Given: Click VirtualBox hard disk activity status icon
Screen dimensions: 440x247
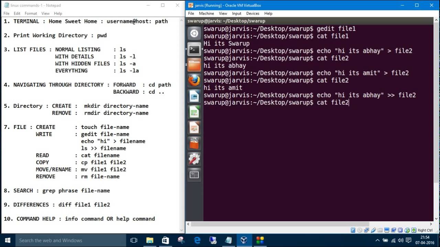Looking at the screenshot, I should [x=353, y=230].
